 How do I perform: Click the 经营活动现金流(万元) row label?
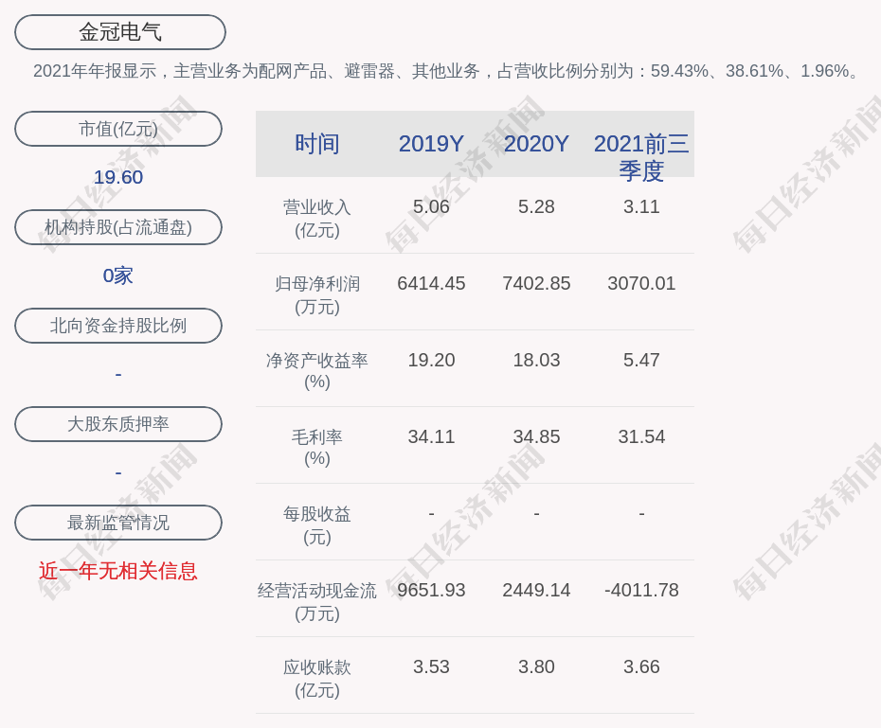coord(317,601)
